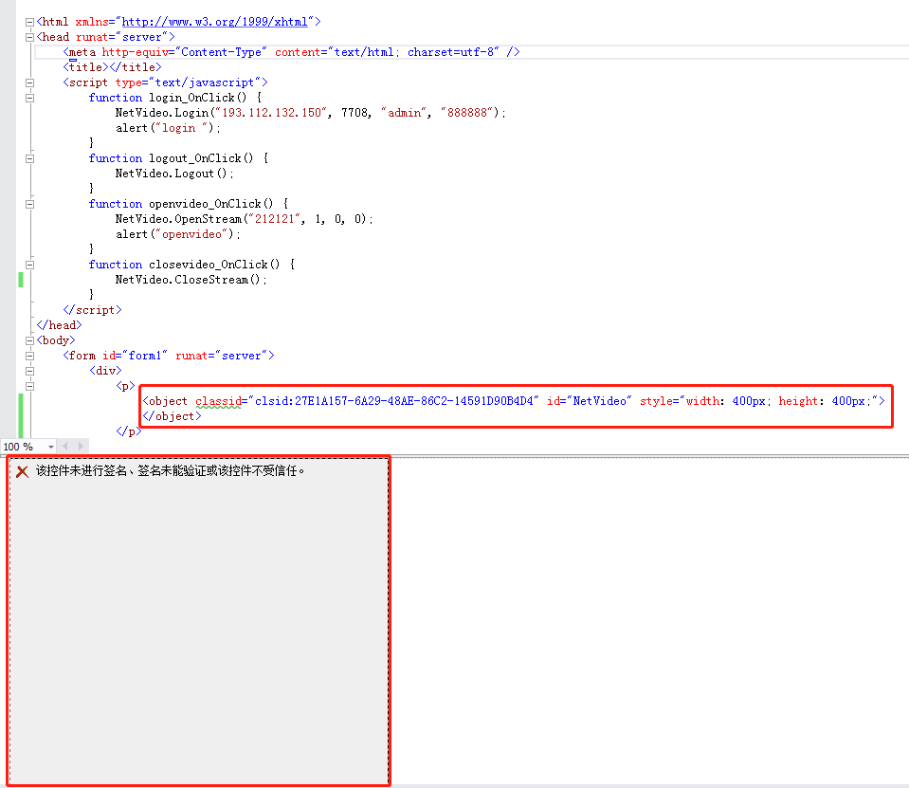
Task: Collapse the <form id="form1"> block
Action: 29,356
